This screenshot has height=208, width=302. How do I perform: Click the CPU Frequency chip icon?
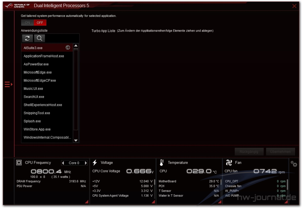click(x=19, y=163)
